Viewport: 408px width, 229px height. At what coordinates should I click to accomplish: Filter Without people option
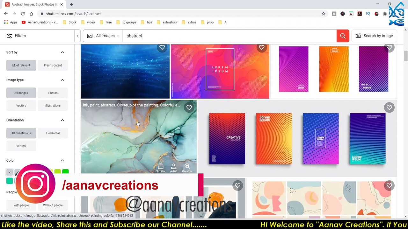click(53, 205)
